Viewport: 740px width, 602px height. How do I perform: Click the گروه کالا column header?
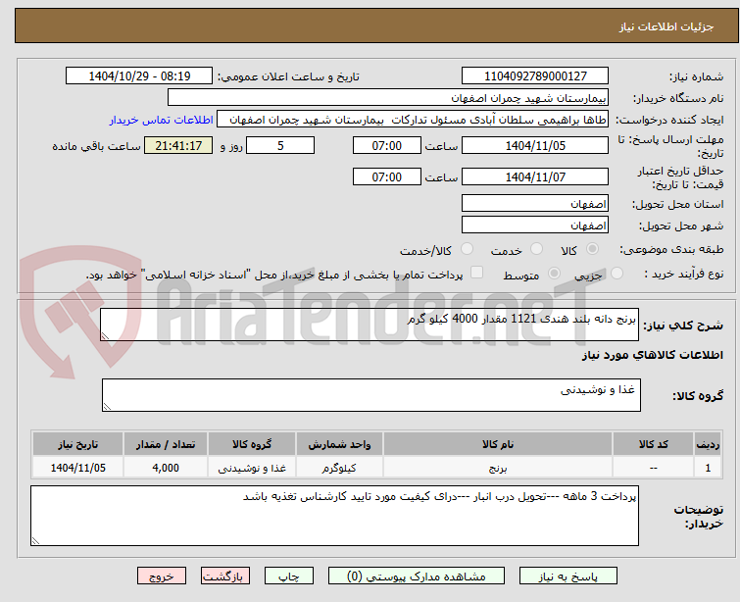coord(252,444)
